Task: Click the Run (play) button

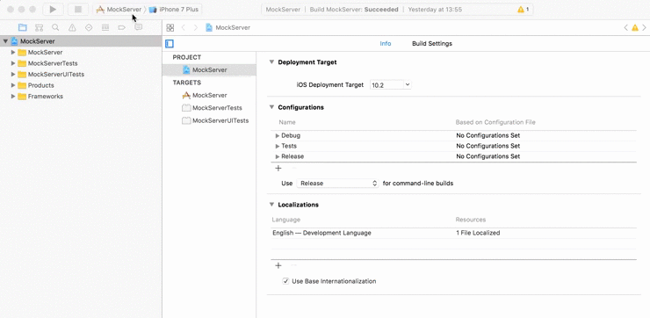Action: coord(53,9)
